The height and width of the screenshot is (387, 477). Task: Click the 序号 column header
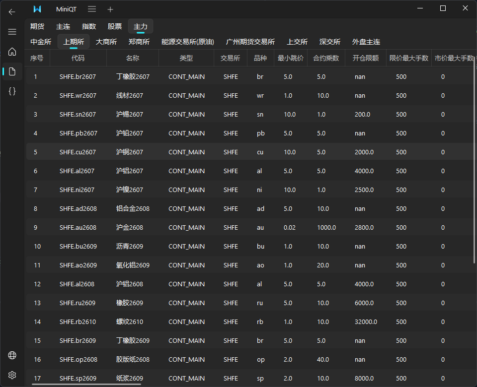click(x=37, y=58)
